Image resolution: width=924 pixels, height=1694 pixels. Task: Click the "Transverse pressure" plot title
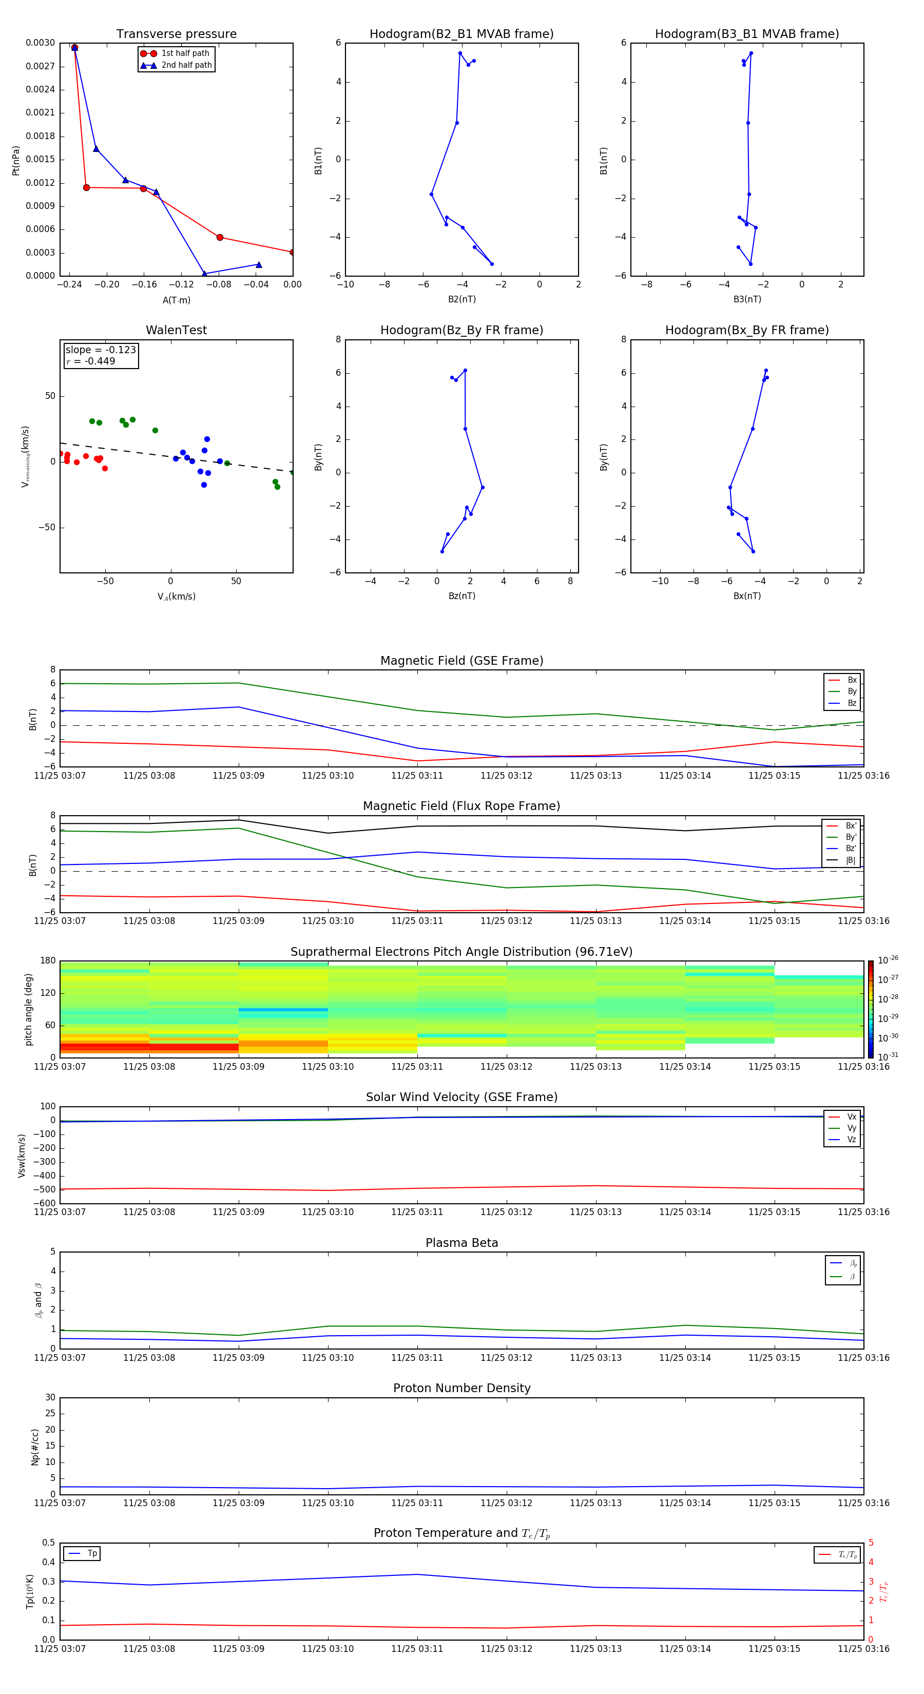pyautogui.click(x=176, y=34)
